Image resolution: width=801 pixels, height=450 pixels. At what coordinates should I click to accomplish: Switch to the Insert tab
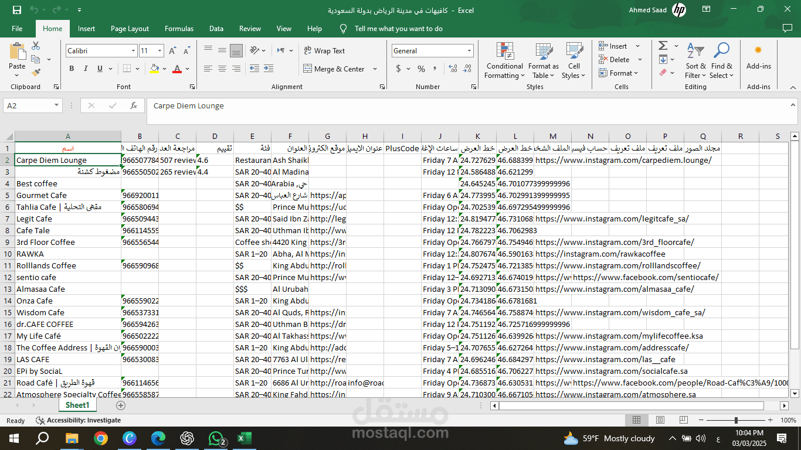86,28
